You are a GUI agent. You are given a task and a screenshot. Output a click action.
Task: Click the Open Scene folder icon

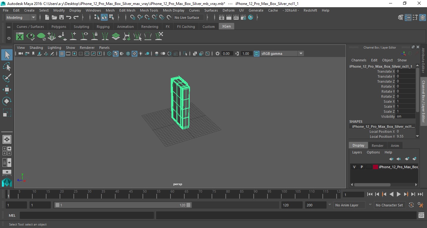pos(54,18)
